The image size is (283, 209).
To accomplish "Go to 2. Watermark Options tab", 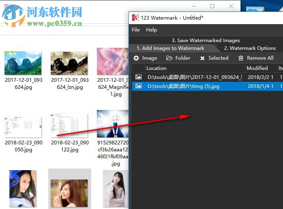I will 250,48.
